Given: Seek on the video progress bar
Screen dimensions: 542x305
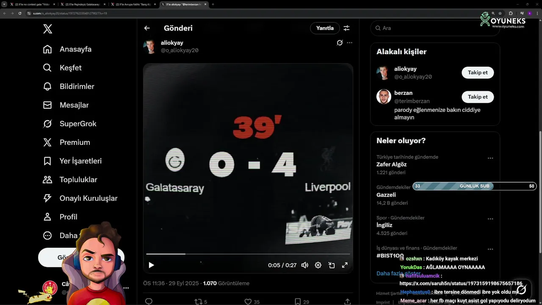Looking at the screenshot, I should (248, 254).
